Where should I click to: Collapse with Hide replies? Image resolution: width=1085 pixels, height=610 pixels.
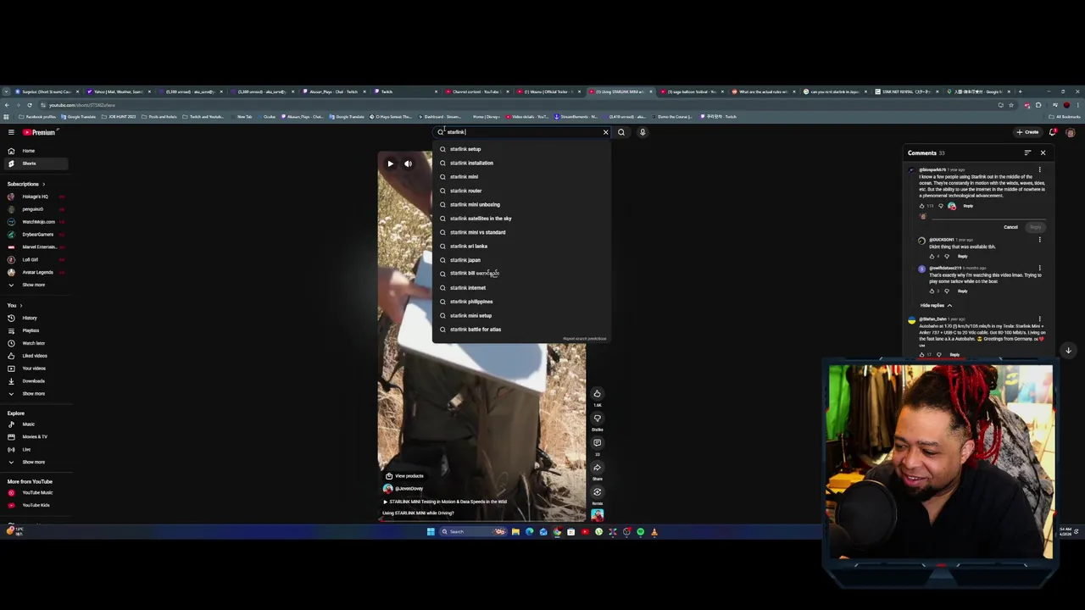tap(936, 306)
